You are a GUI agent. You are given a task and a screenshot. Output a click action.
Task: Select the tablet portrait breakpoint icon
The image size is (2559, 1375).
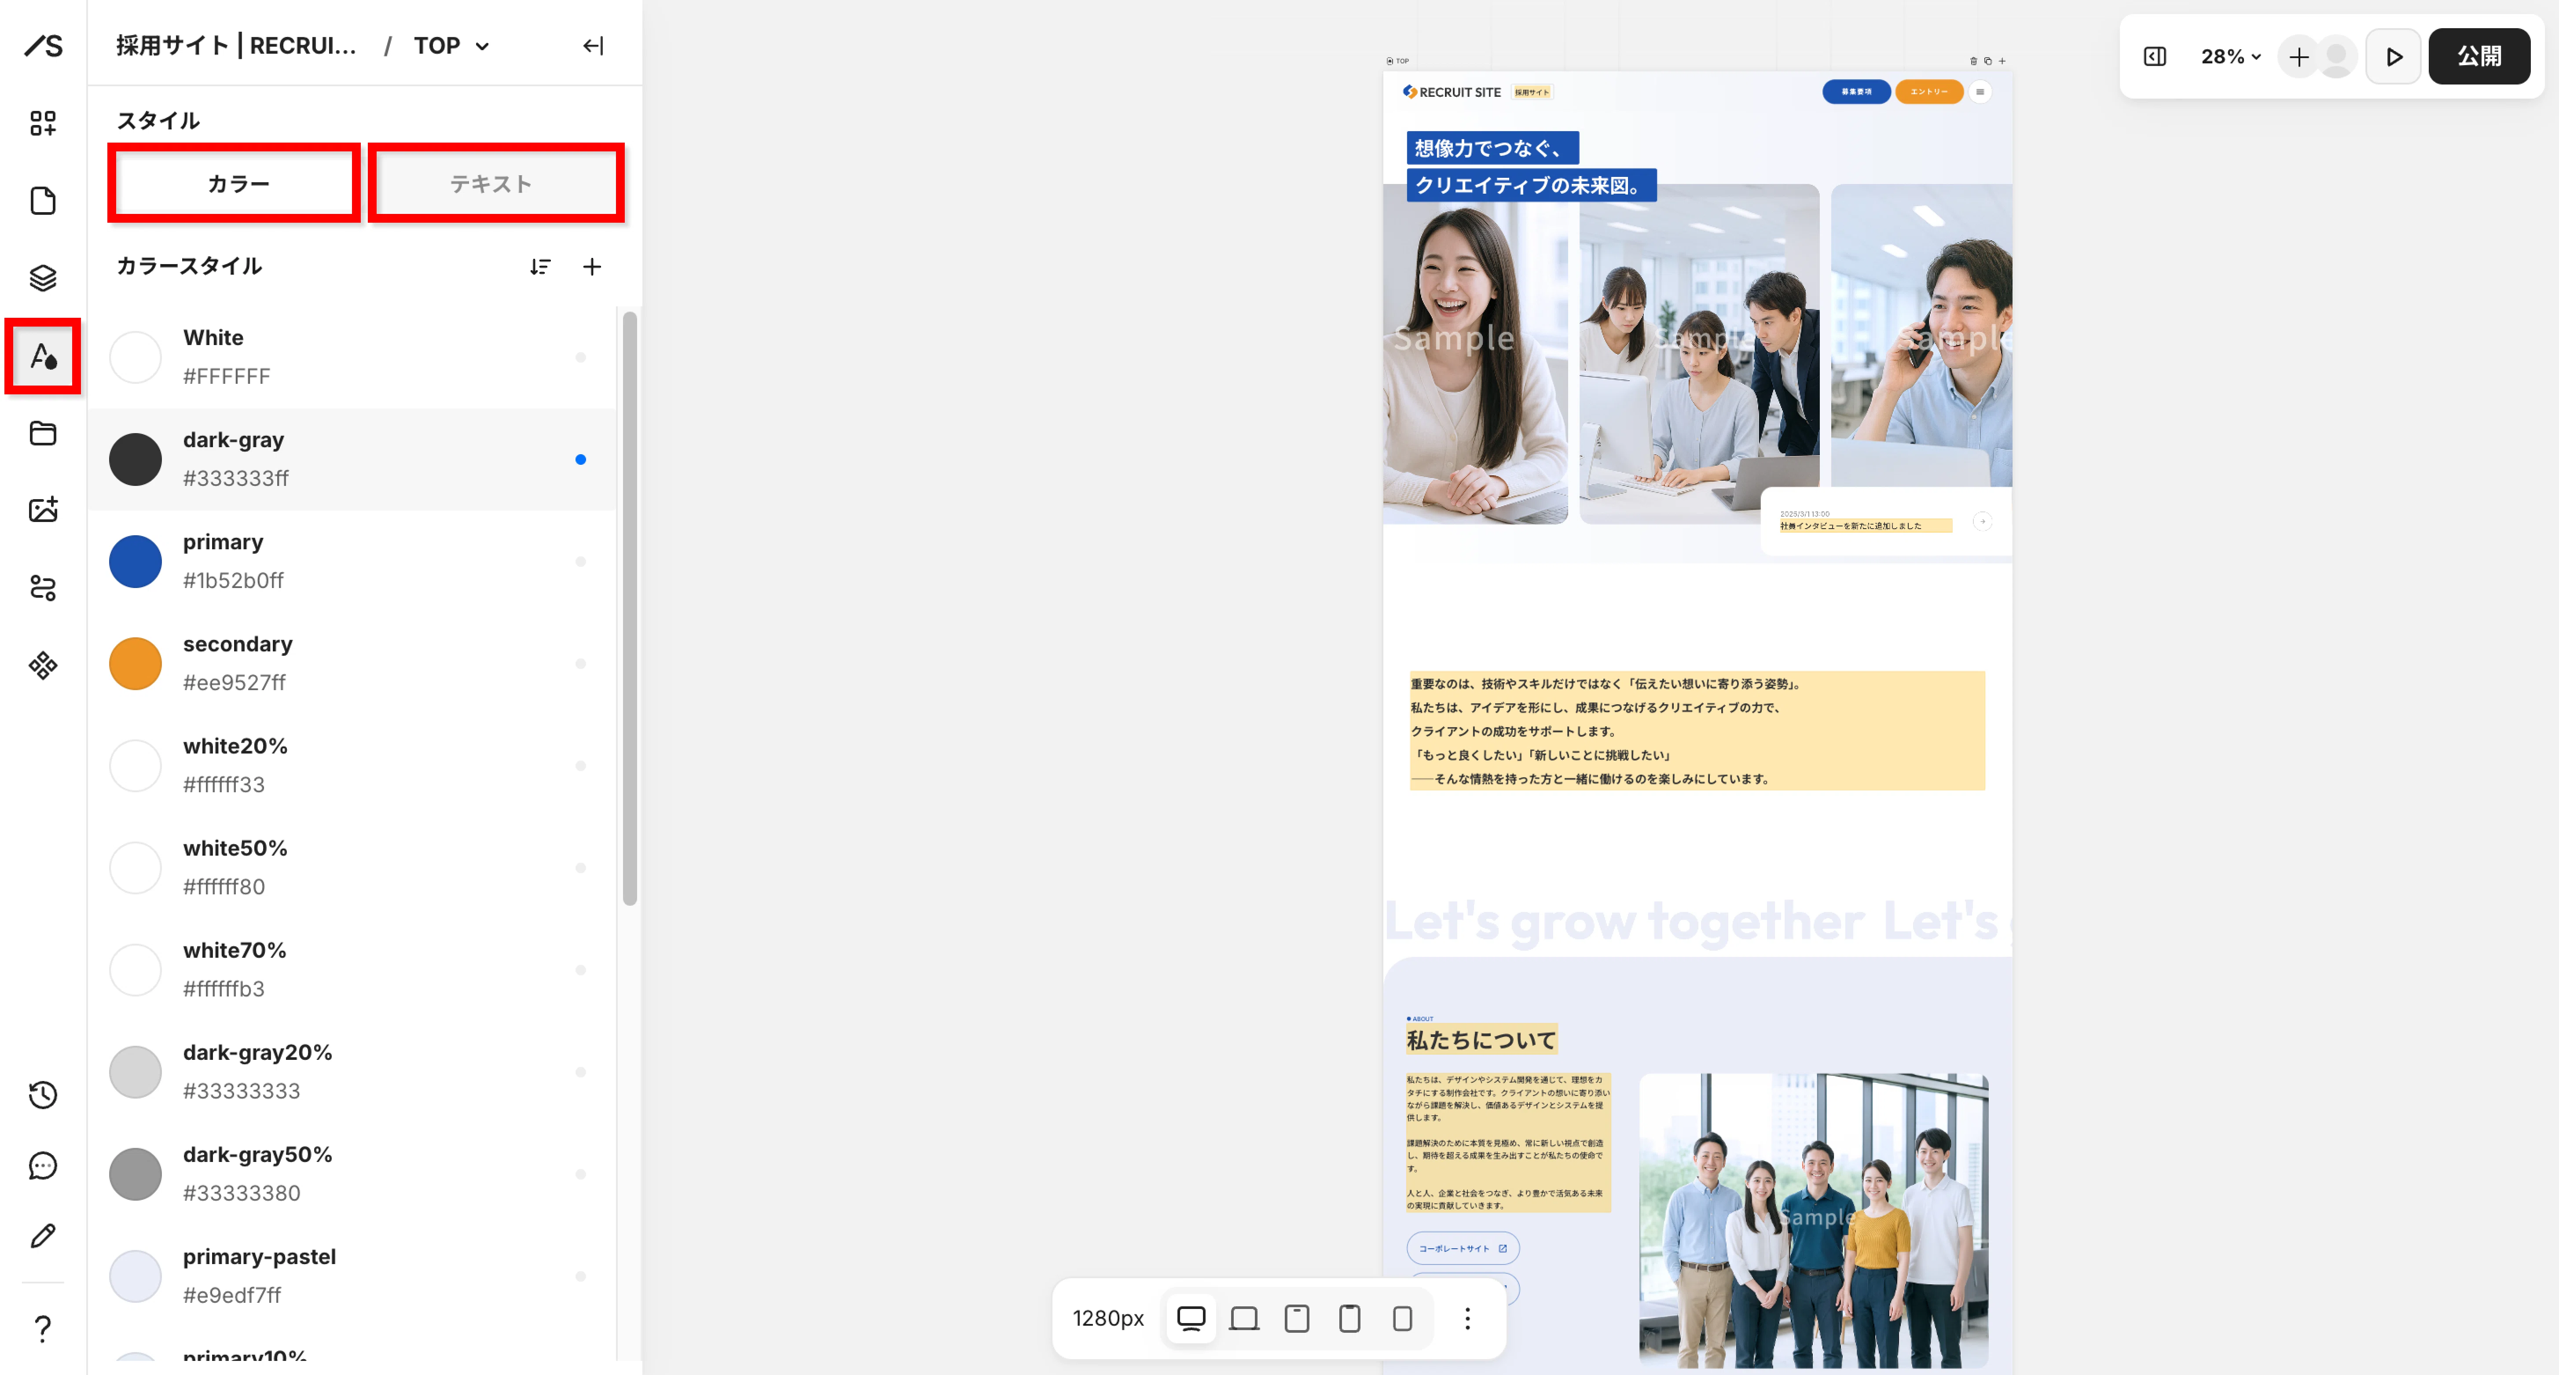point(1349,1318)
